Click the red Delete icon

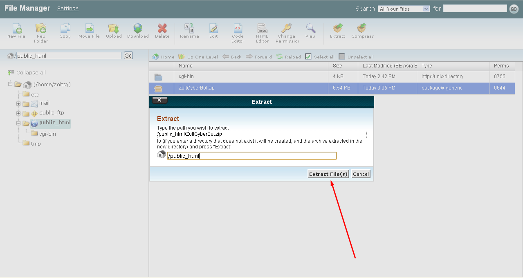tap(162, 28)
